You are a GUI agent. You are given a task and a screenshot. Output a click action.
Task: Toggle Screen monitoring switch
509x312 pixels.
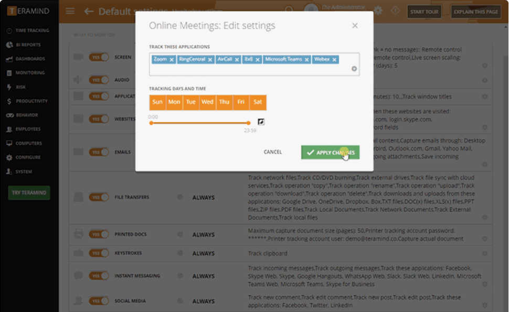pos(99,57)
